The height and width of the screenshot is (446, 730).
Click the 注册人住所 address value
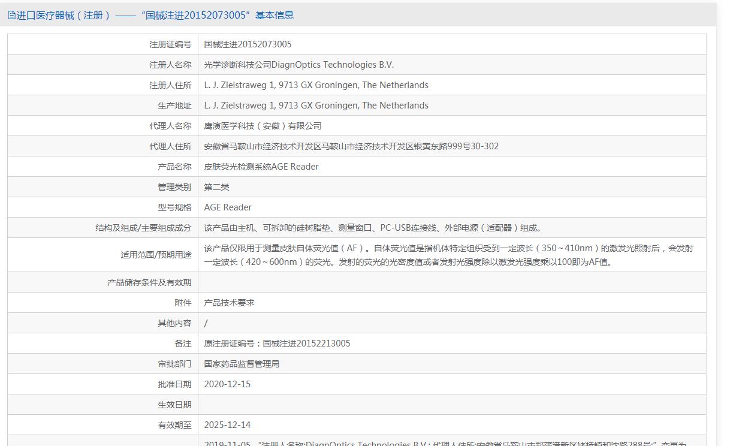[x=316, y=85]
